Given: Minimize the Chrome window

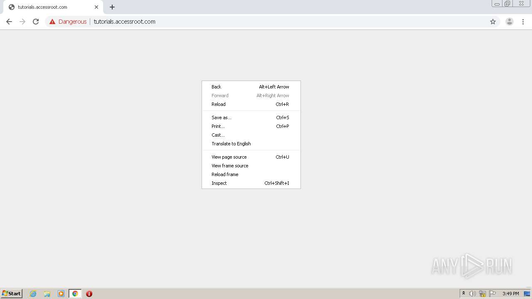Looking at the screenshot, I should (x=497, y=4).
